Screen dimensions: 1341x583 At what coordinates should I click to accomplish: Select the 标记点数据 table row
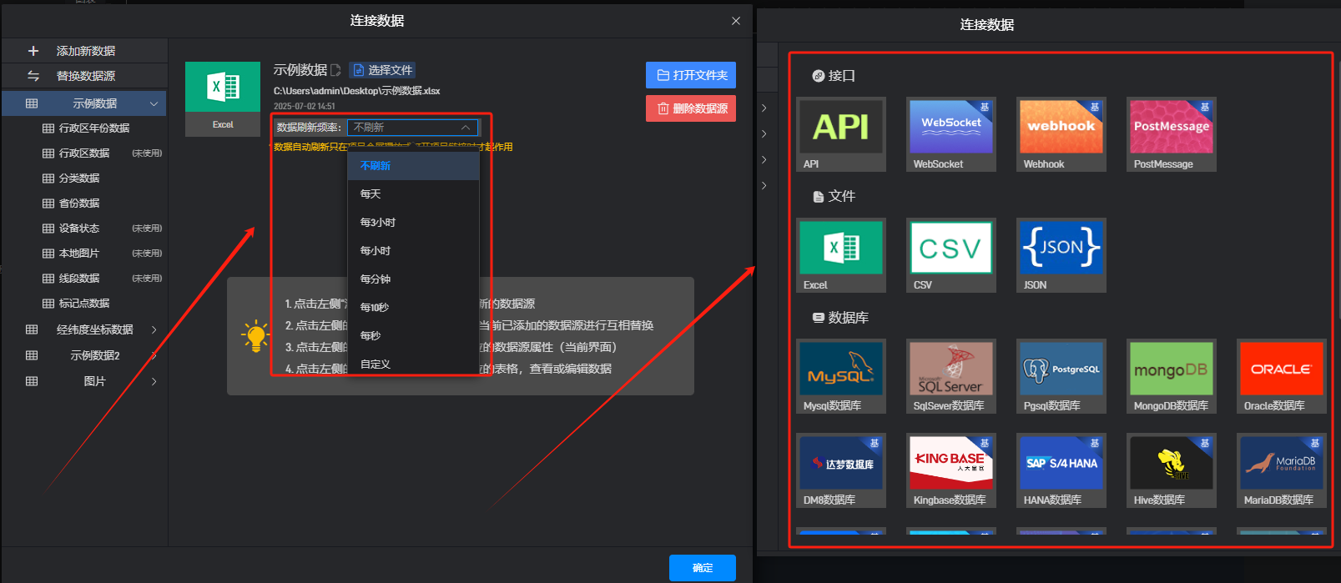click(85, 304)
